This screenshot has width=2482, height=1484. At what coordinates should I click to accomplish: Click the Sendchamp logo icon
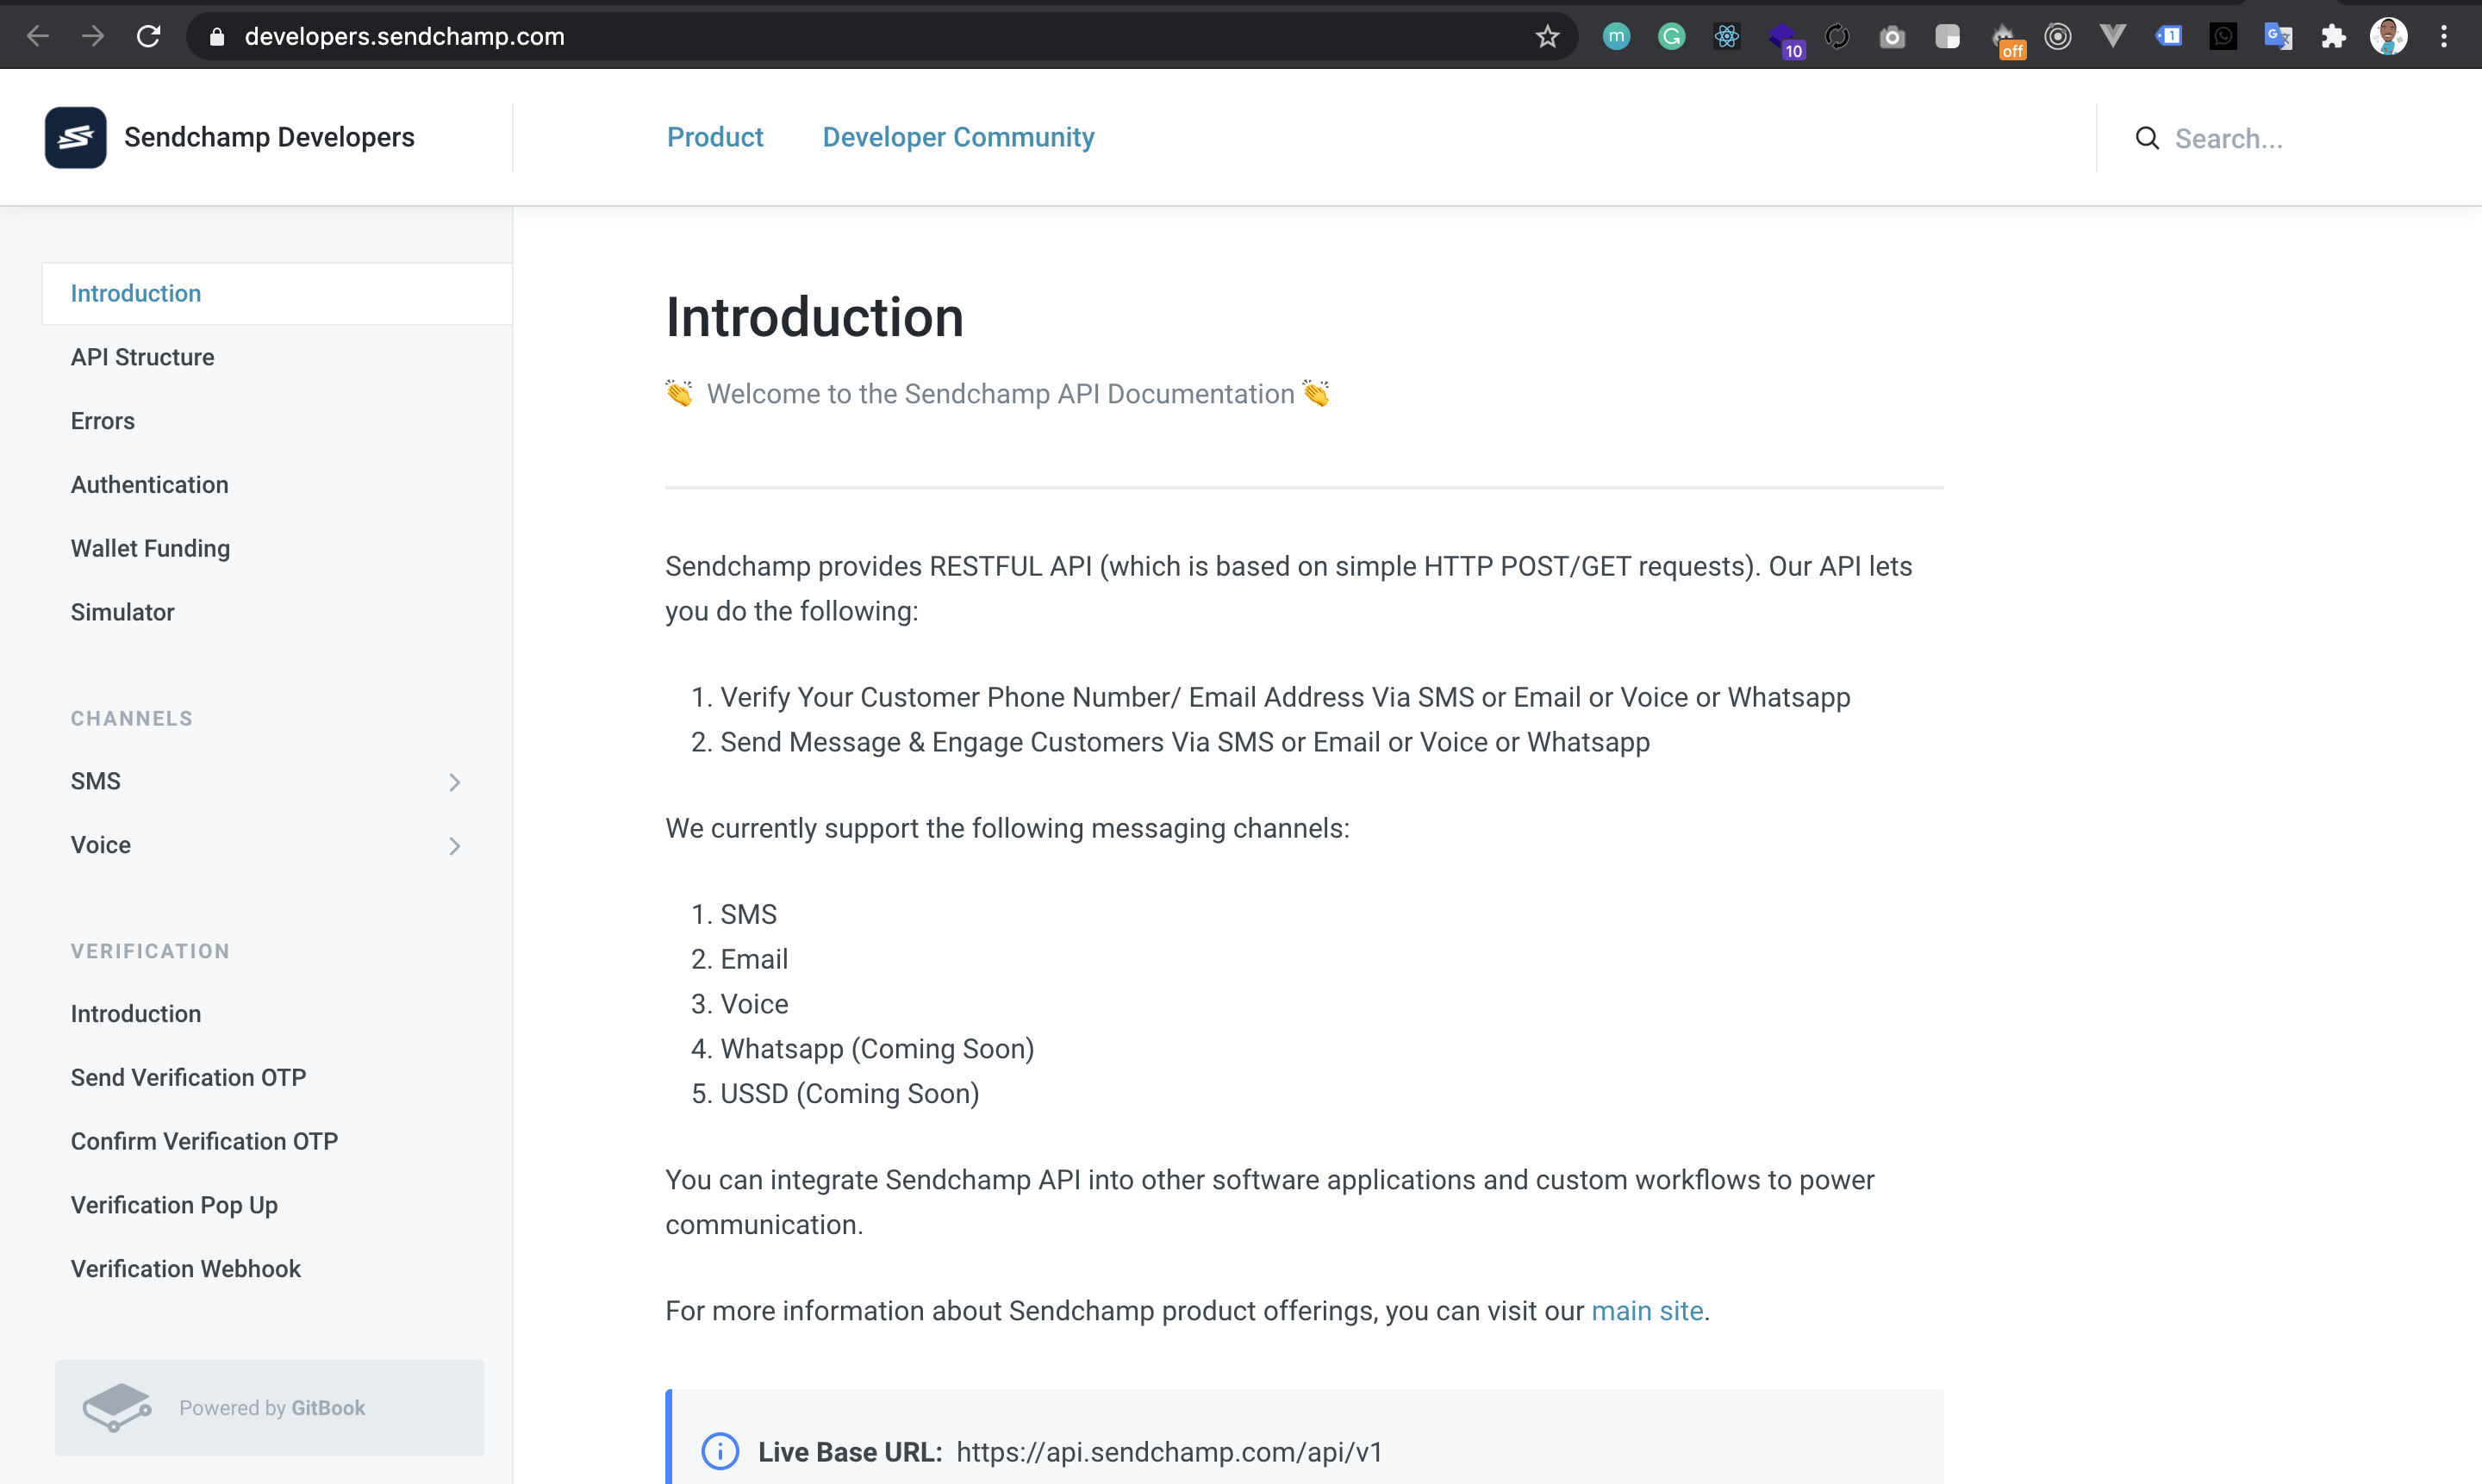pyautogui.click(x=75, y=137)
